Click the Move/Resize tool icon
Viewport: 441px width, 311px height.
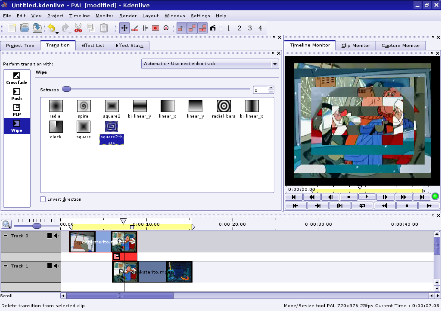(x=124, y=28)
